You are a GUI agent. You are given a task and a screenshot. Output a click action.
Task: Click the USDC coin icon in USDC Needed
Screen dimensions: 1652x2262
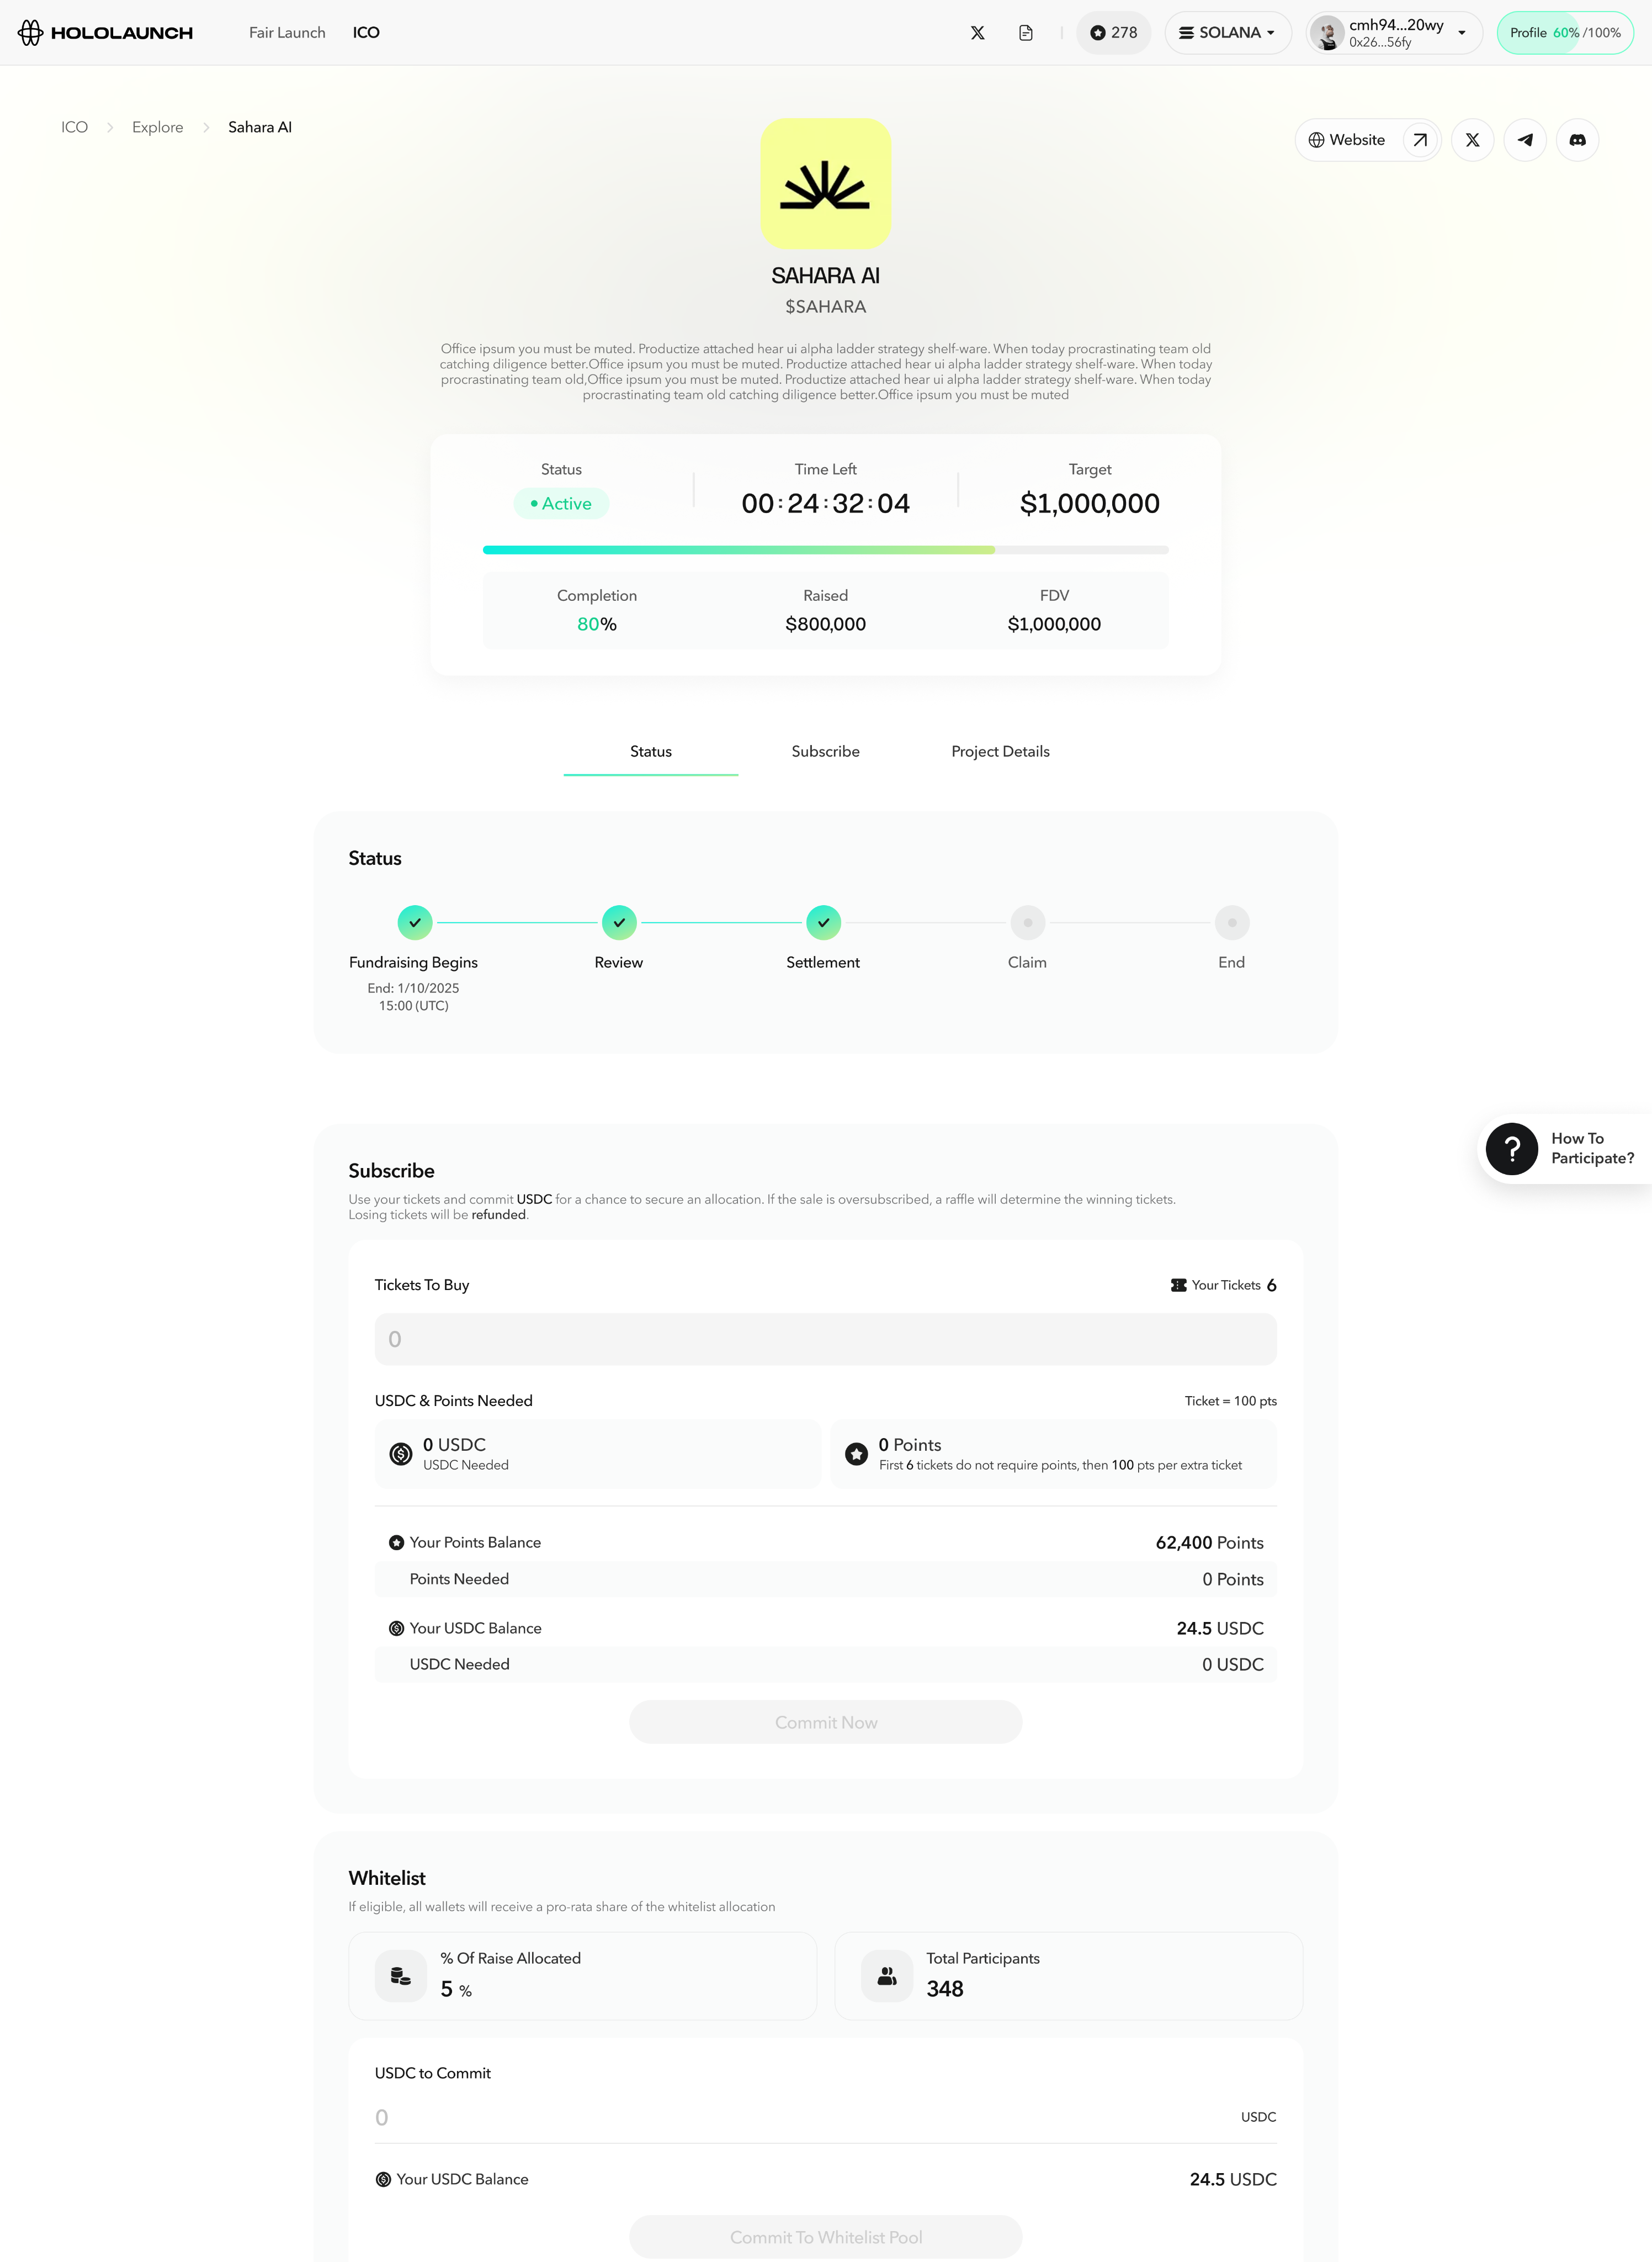[401, 1454]
